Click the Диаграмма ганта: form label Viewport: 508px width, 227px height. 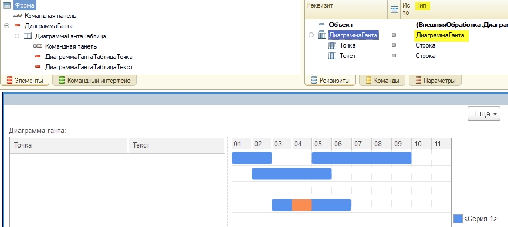pos(38,131)
